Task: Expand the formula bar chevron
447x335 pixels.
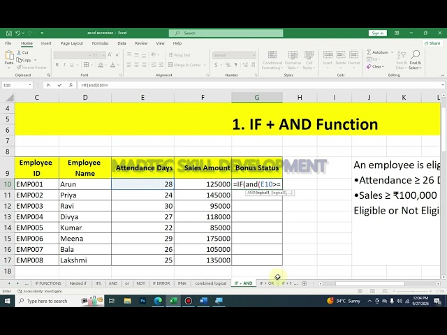Action: [442, 85]
